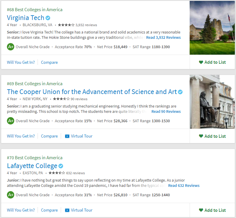Open the Lafayette College page
236x218 pixels.
[32, 166]
